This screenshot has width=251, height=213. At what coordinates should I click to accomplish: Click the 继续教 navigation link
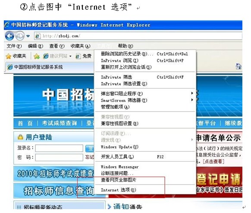[x=233, y=123]
